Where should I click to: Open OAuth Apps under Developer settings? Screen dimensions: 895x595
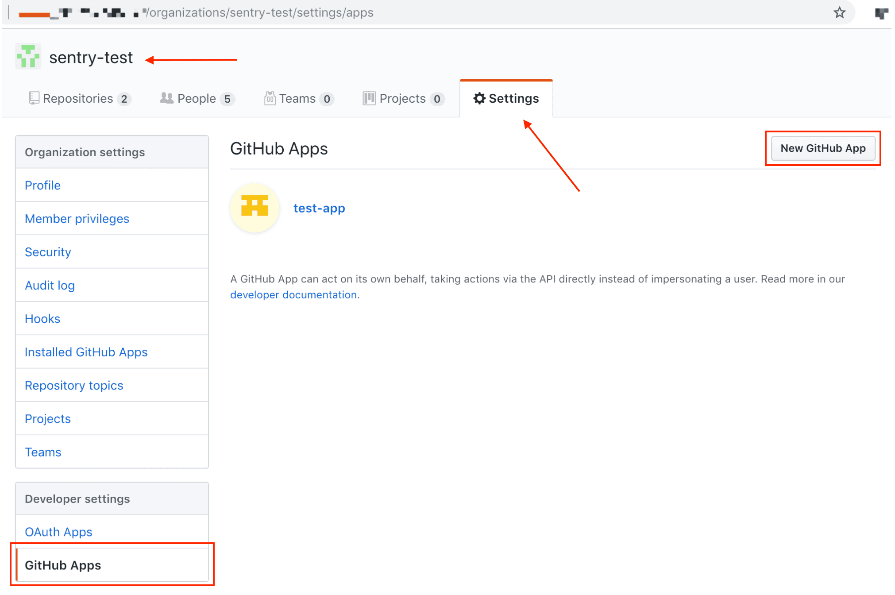[x=58, y=532]
